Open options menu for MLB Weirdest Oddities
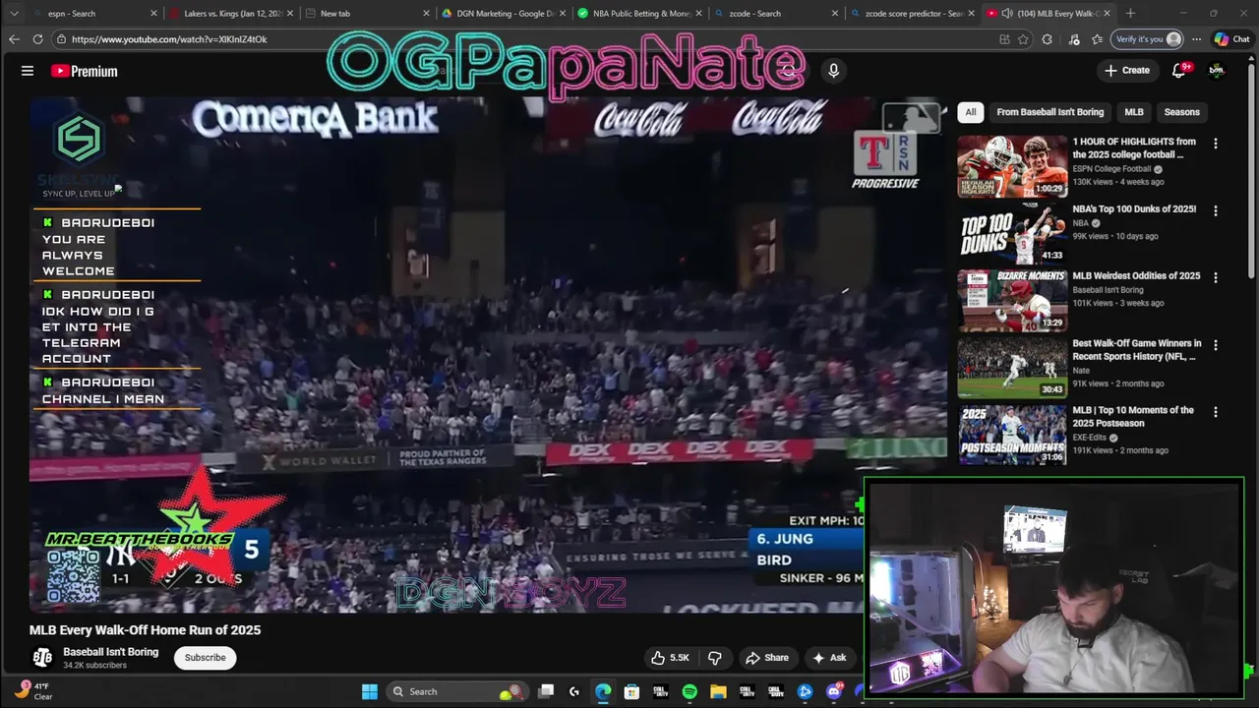The image size is (1259, 708). coord(1215,277)
